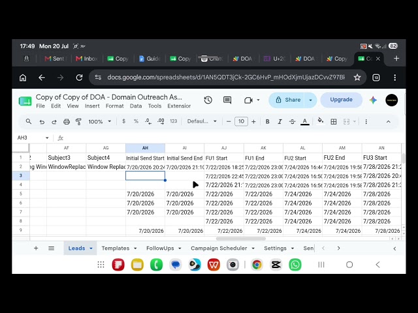Click the browser reload button
This screenshot has height=313, width=418.
pyautogui.click(x=79, y=78)
